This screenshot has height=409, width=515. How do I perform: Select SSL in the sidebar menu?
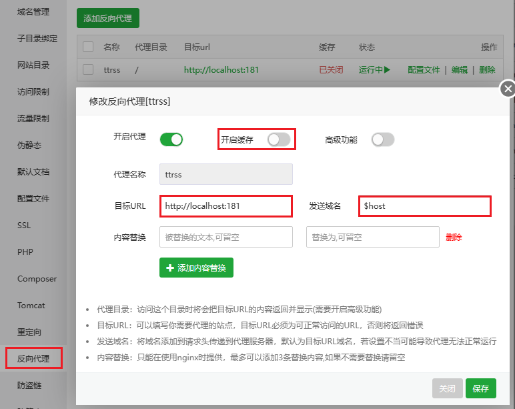click(x=24, y=226)
